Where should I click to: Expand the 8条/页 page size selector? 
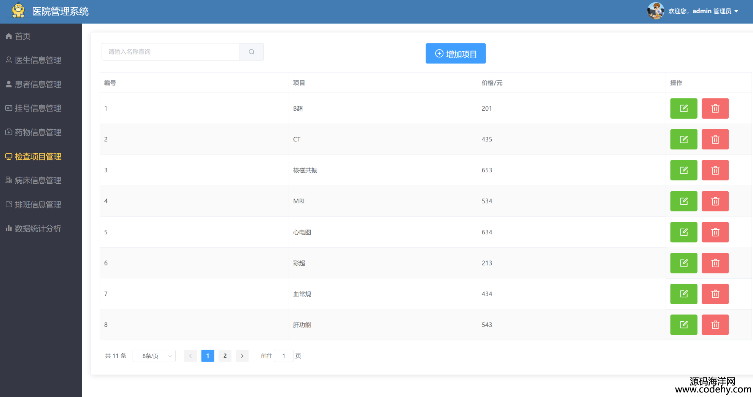pos(154,356)
